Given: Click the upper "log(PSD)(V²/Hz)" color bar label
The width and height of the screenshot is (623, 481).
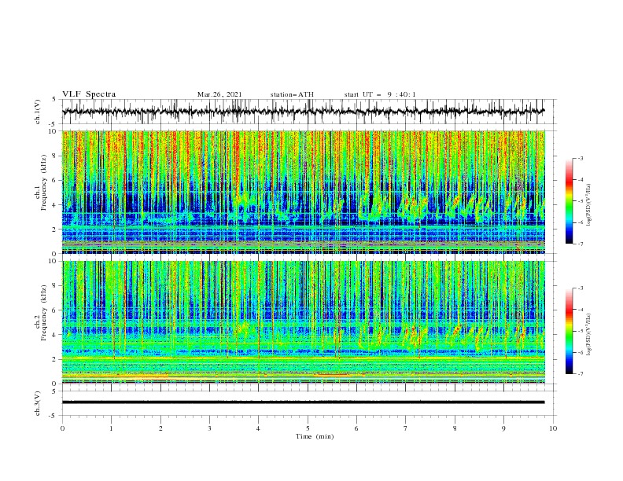Looking at the screenshot, I should pyautogui.click(x=588, y=205).
